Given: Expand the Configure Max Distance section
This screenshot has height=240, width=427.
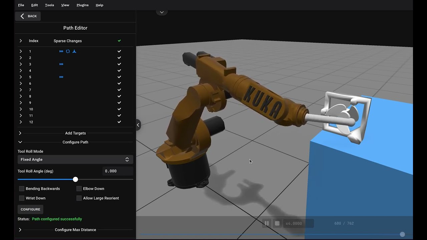Looking at the screenshot, I should (x=75, y=230).
